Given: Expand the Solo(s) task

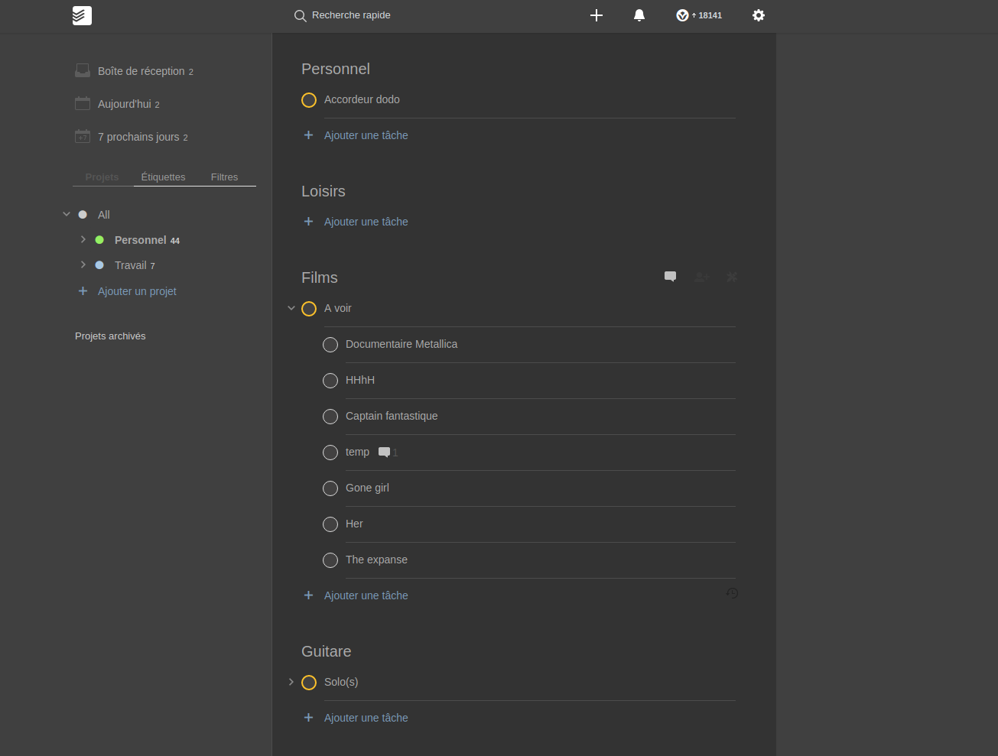Looking at the screenshot, I should point(291,682).
